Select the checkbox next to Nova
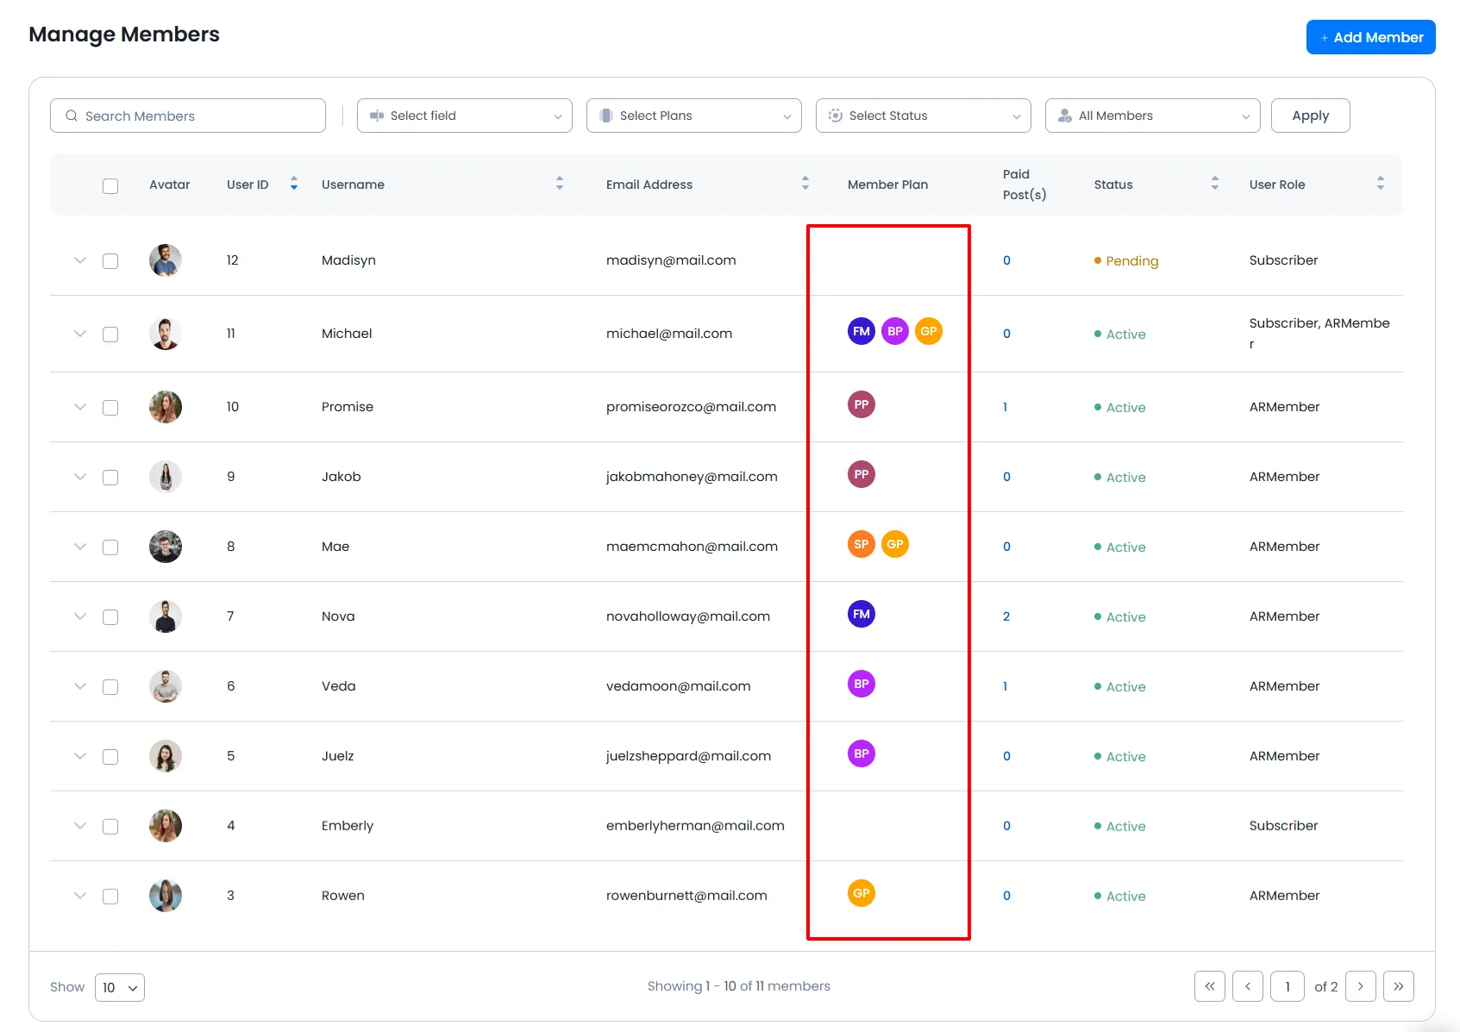The height and width of the screenshot is (1032, 1460). tap(110, 617)
